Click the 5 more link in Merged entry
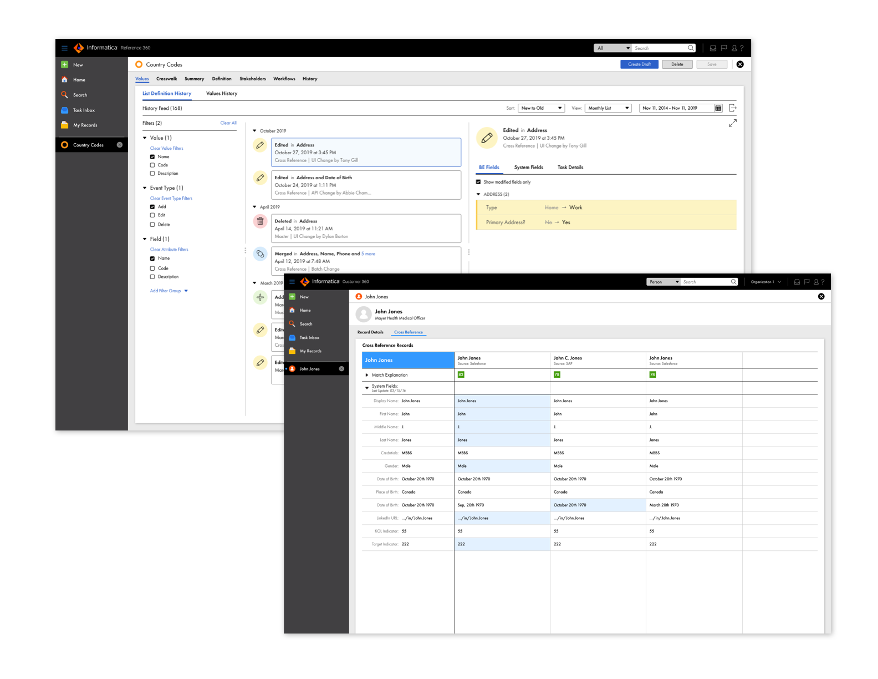878x679 pixels. 369,254
